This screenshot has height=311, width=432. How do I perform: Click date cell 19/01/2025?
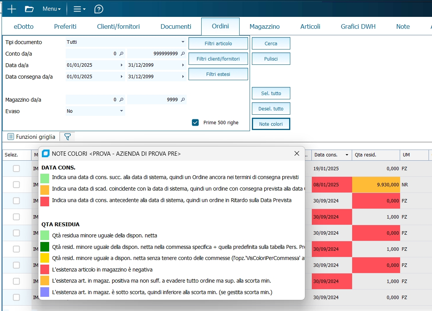332,168
